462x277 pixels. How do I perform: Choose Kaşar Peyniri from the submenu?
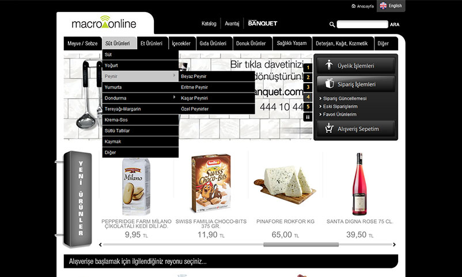tap(217, 98)
